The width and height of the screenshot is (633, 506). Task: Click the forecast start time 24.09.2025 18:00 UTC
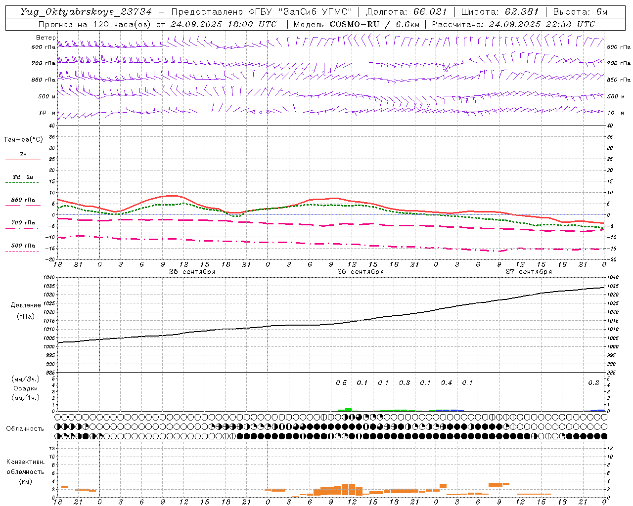pos(224,24)
